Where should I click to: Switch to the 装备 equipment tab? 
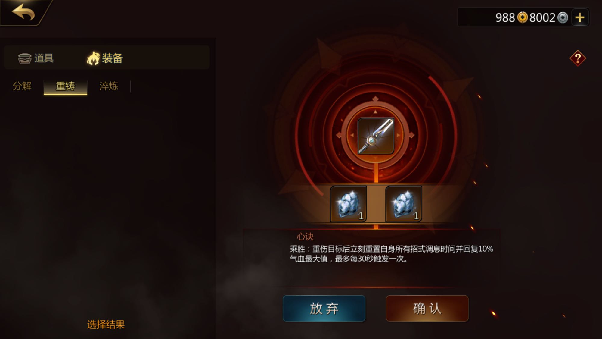pos(105,58)
